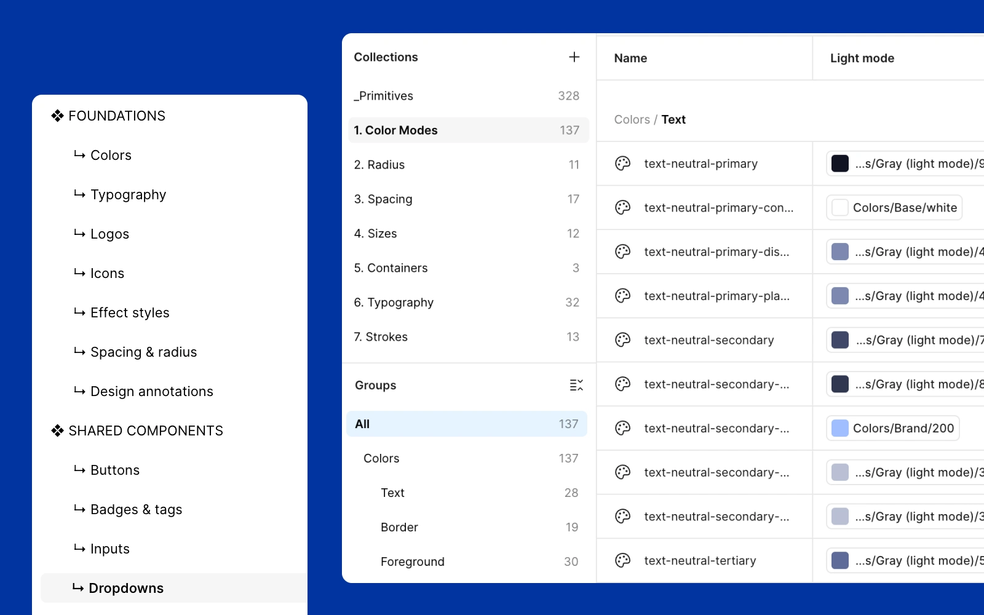Select the Colors group in Groups

pos(381,458)
